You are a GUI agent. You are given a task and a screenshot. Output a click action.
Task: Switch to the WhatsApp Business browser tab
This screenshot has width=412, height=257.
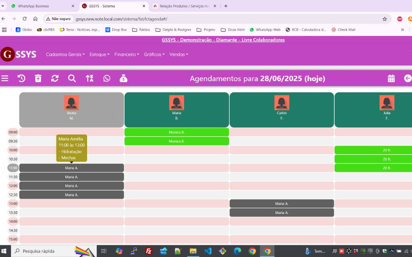pos(36,6)
